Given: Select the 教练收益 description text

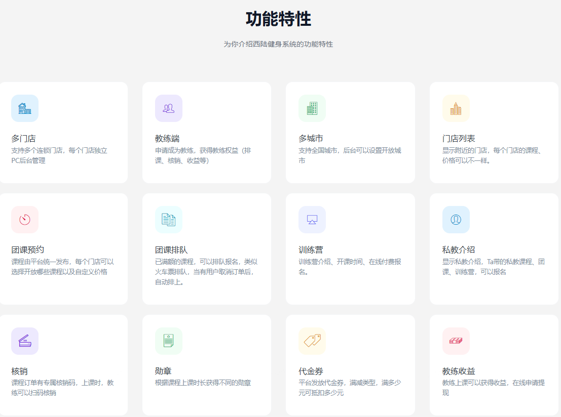Looking at the screenshot, I should (493, 388).
